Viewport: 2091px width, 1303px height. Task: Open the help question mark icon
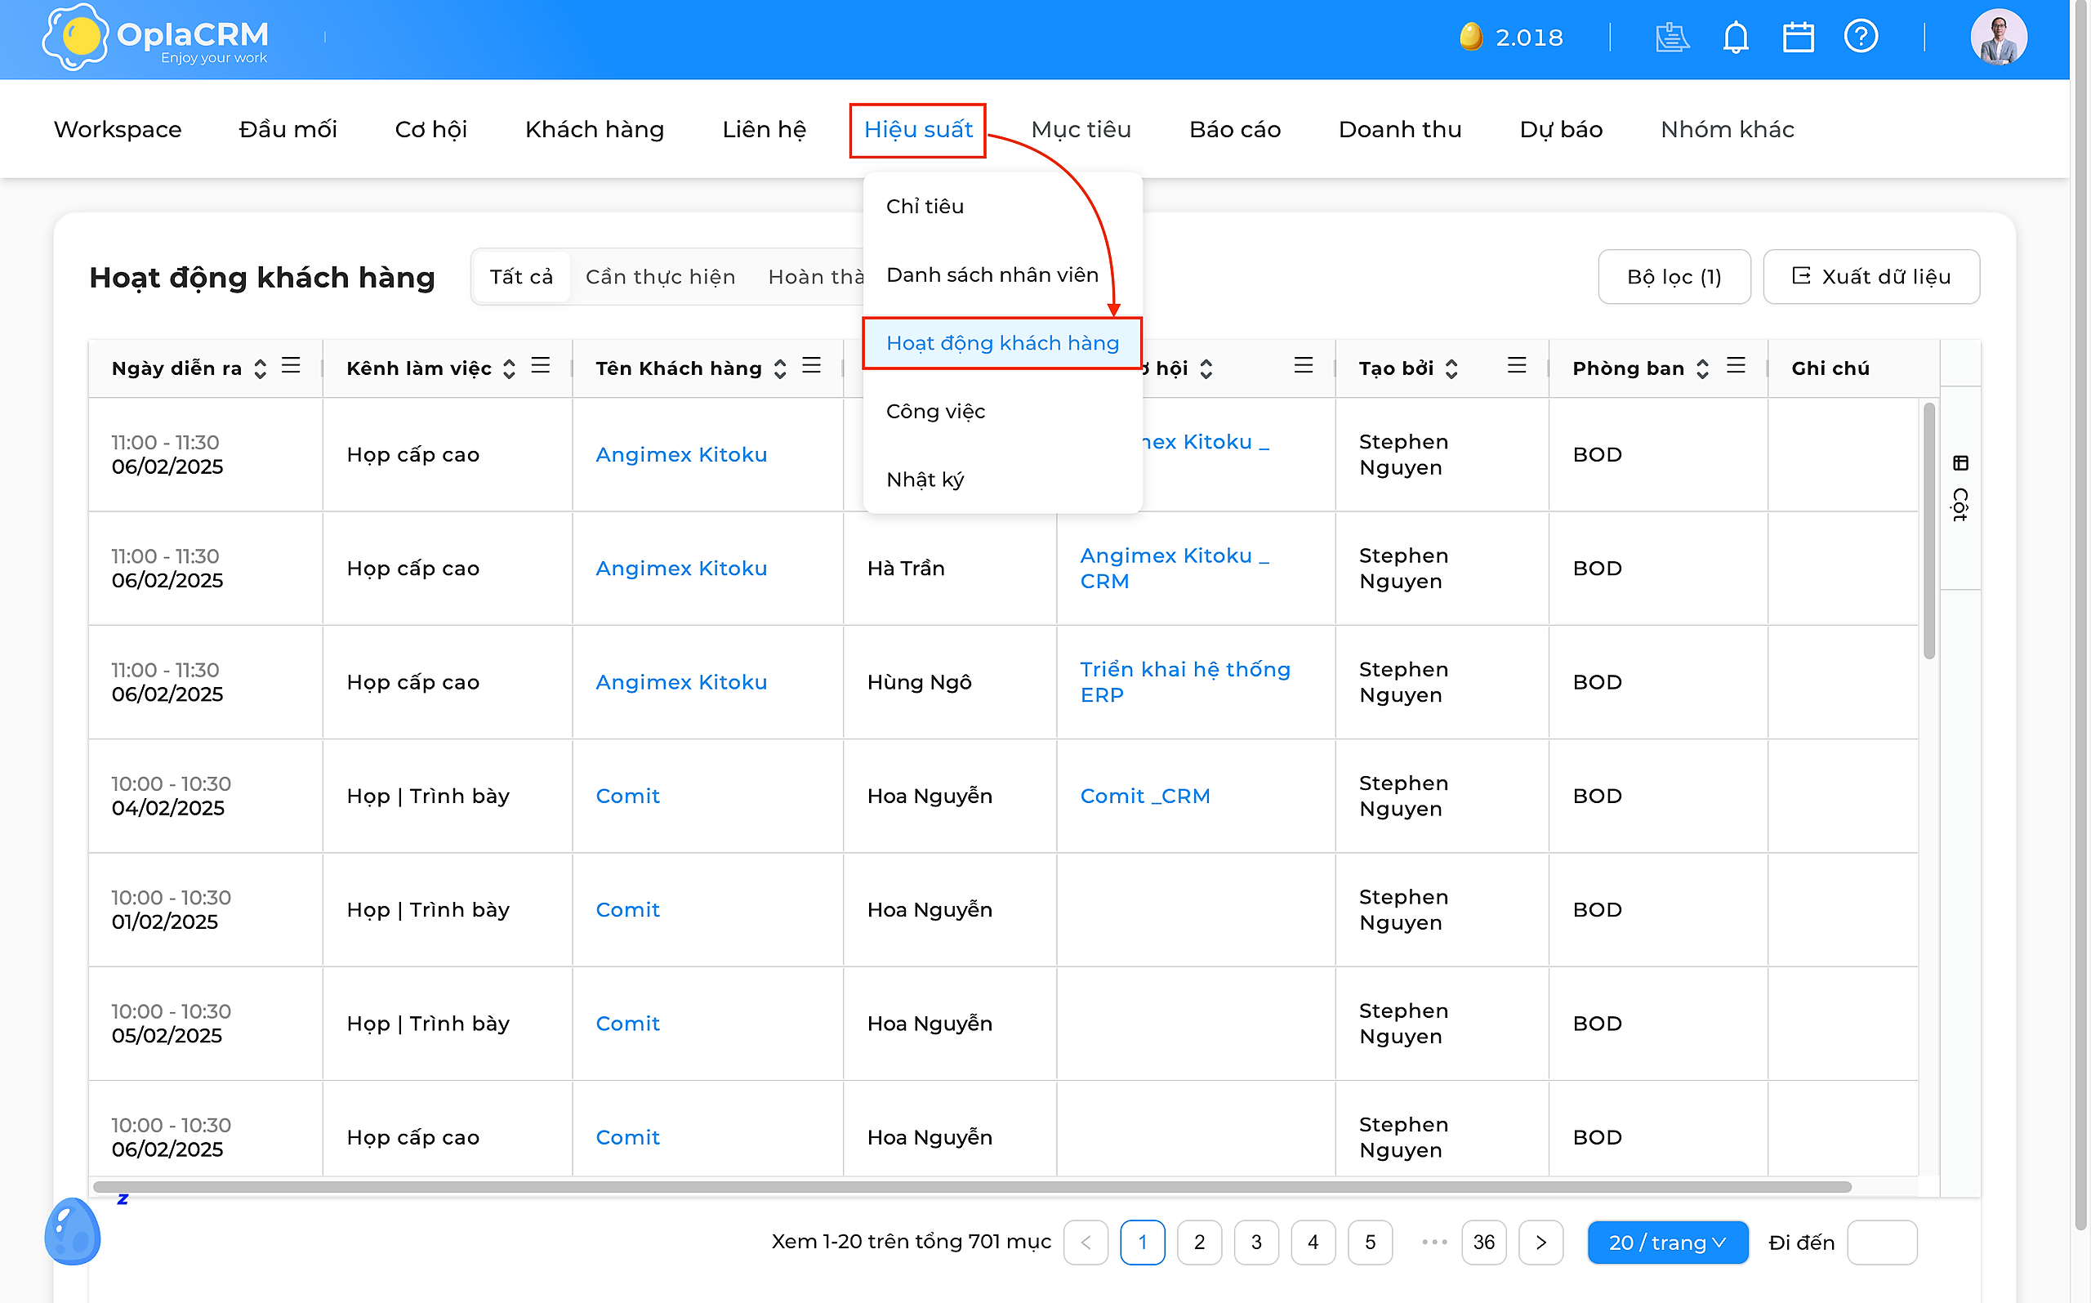click(x=1860, y=37)
